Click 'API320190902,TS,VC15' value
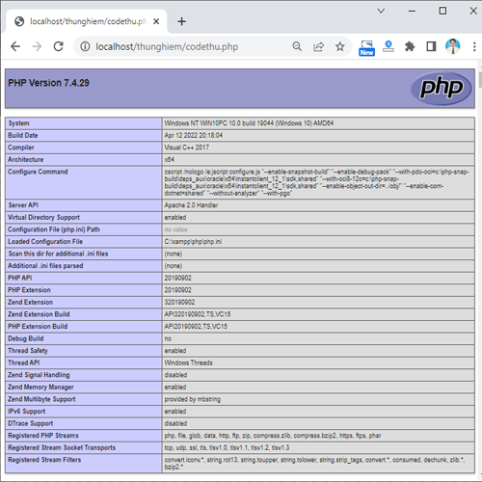The width and height of the screenshot is (482, 482). 198,314
